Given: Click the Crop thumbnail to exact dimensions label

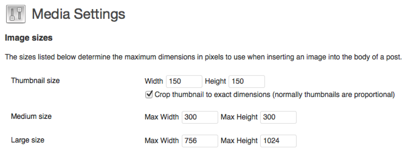Looking at the screenshot, I should coord(274,95).
